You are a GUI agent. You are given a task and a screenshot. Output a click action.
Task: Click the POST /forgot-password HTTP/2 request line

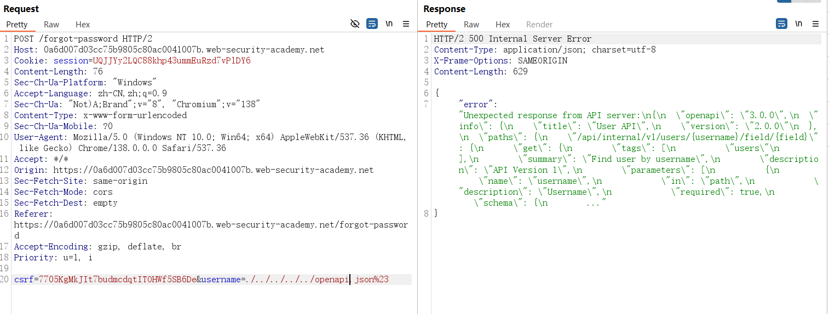click(x=83, y=39)
